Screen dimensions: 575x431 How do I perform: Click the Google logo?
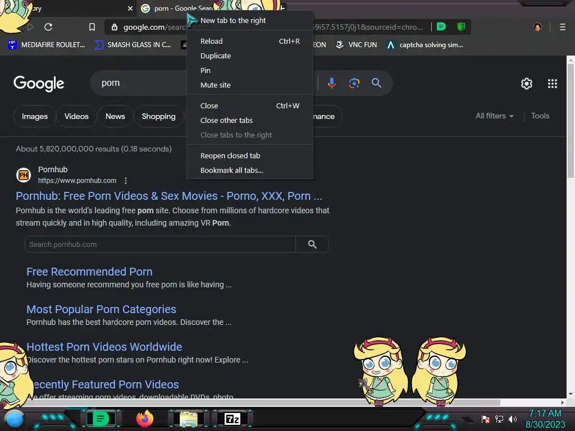[39, 84]
